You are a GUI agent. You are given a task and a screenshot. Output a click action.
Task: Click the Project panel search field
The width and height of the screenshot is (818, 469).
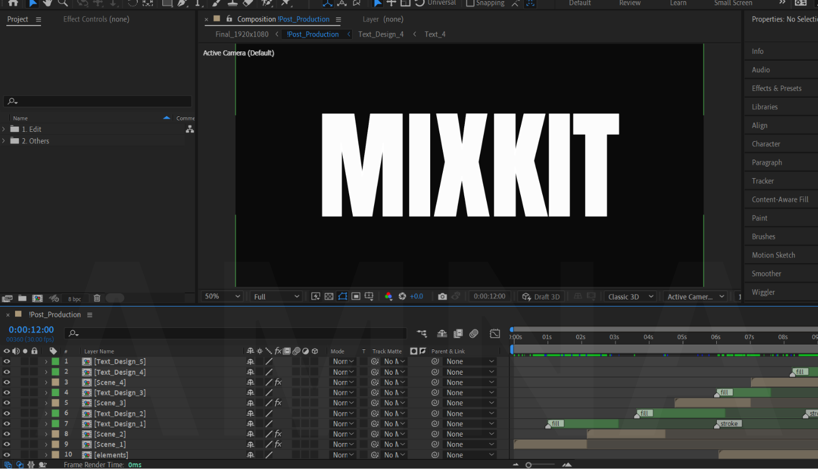(97, 102)
